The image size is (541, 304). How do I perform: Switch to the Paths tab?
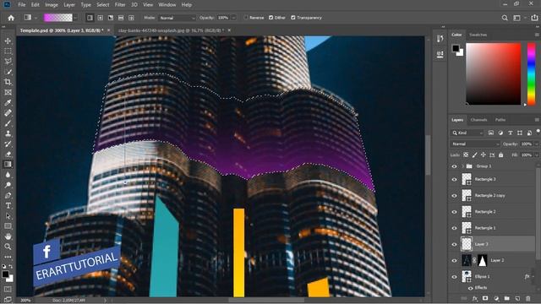[x=500, y=120]
